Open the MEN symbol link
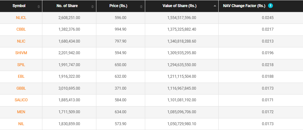Screen dimensions: 303x130 coord(21,112)
